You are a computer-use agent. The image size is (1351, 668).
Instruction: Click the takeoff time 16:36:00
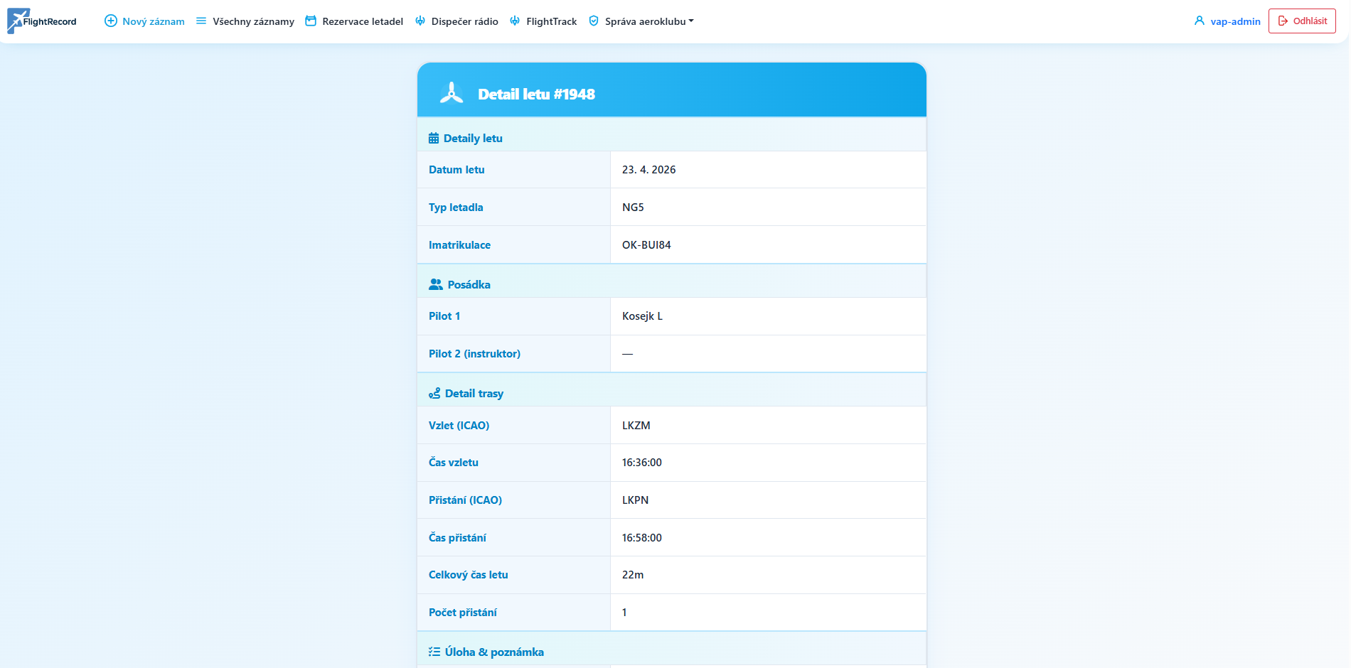pos(642,463)
